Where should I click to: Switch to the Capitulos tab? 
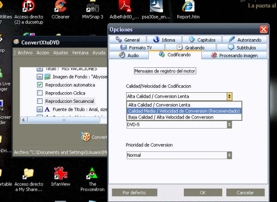[x=202, y=40]
